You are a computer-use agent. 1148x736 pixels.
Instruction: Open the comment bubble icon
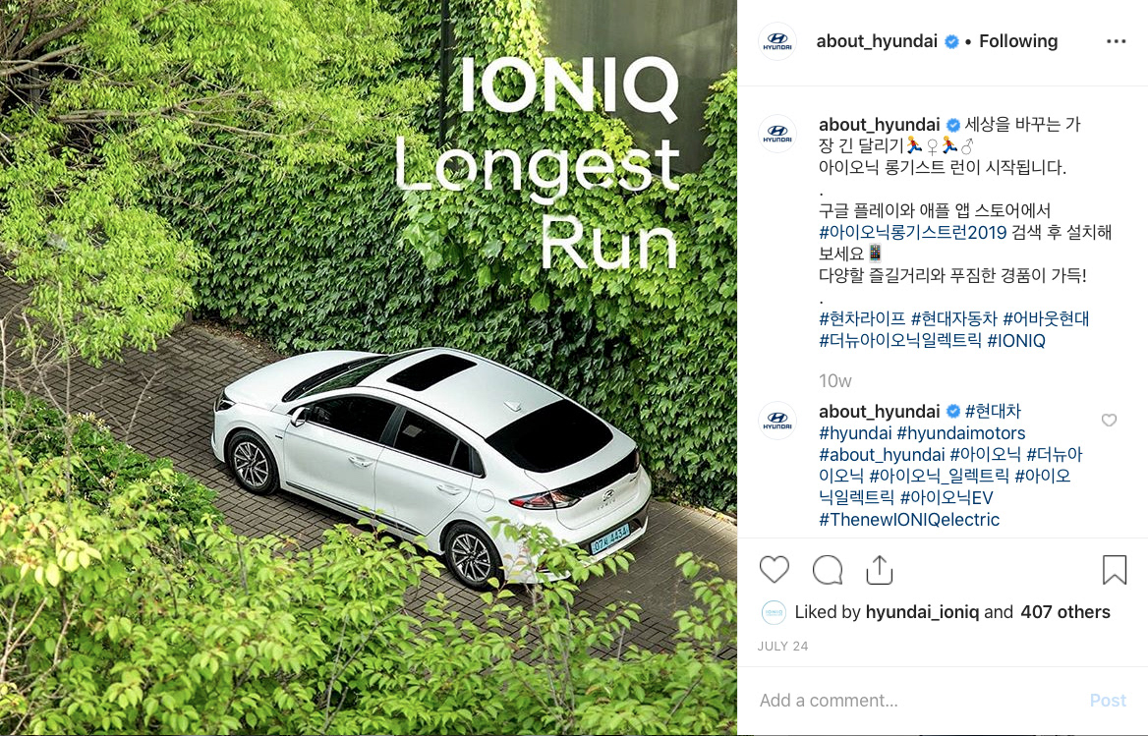[828, 570]
